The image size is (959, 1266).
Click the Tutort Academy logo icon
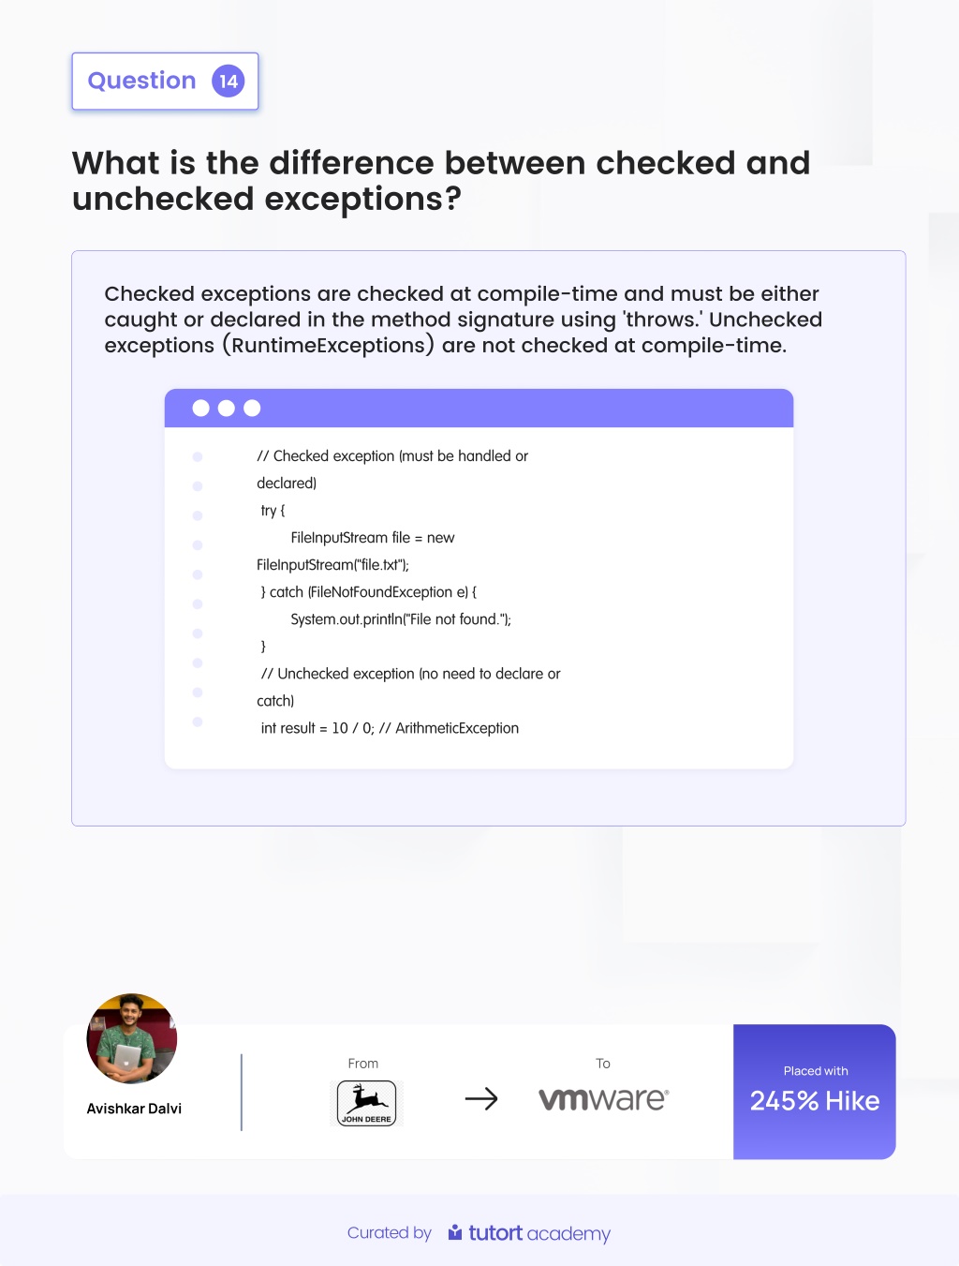[x=455, y=1232]
